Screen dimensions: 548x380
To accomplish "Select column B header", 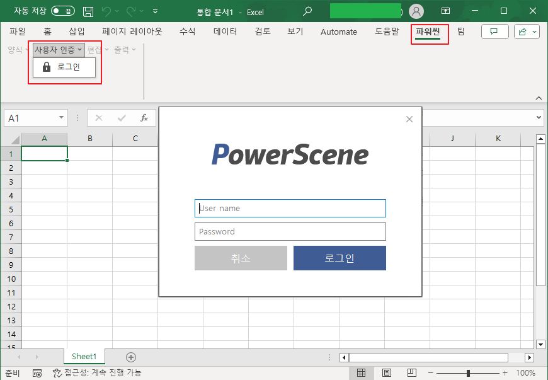I will click(90, 139).
